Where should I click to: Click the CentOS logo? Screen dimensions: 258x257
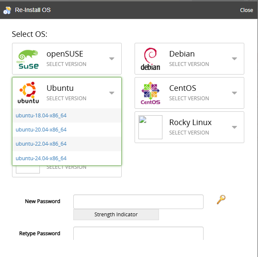(x=150, y=93)
